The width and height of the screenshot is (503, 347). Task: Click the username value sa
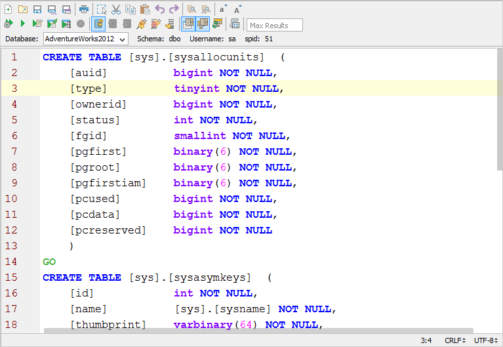coord(232,39)
